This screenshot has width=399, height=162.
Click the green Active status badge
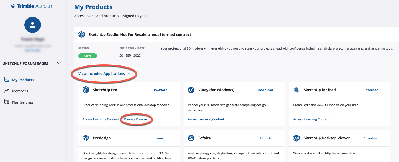point(87,56)
